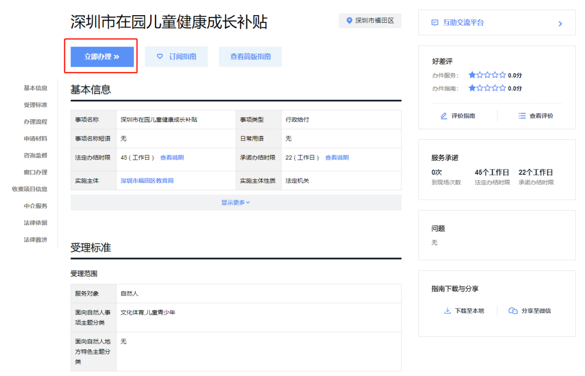The height and width of the screenshot is (376, 585).
Task: Click the 互助交流平台 title text
Action: (463, 23)
